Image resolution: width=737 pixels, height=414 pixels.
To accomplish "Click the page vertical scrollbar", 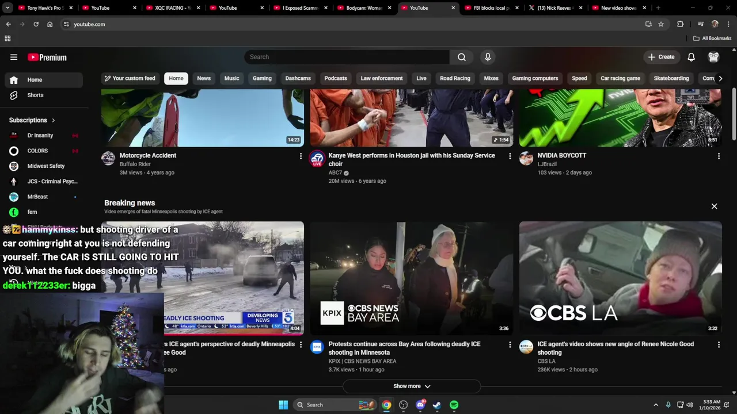I will tap(734, 115).
